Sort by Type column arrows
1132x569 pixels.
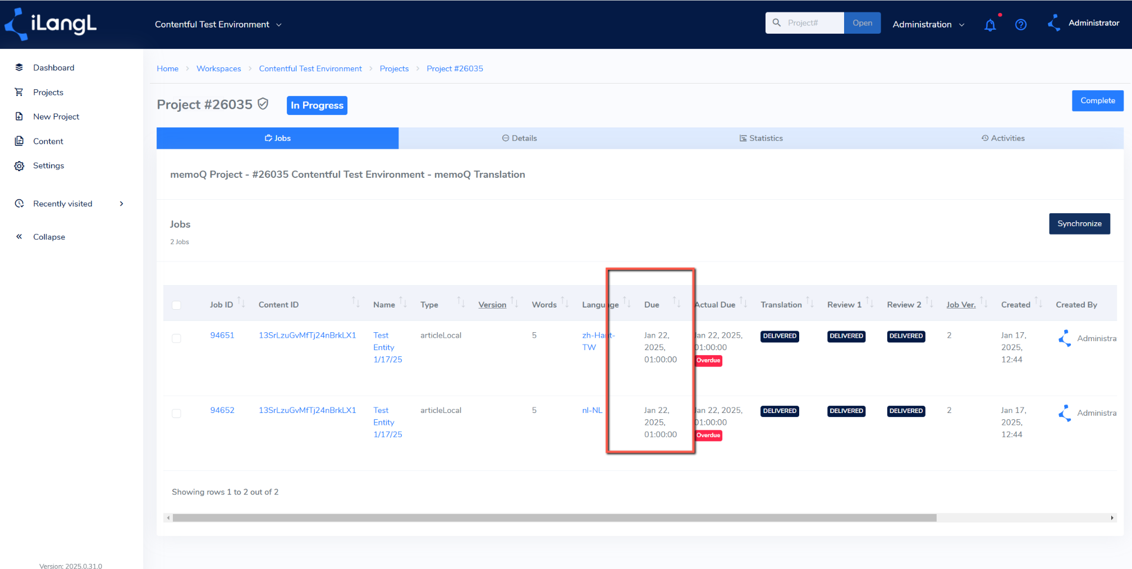461,302
